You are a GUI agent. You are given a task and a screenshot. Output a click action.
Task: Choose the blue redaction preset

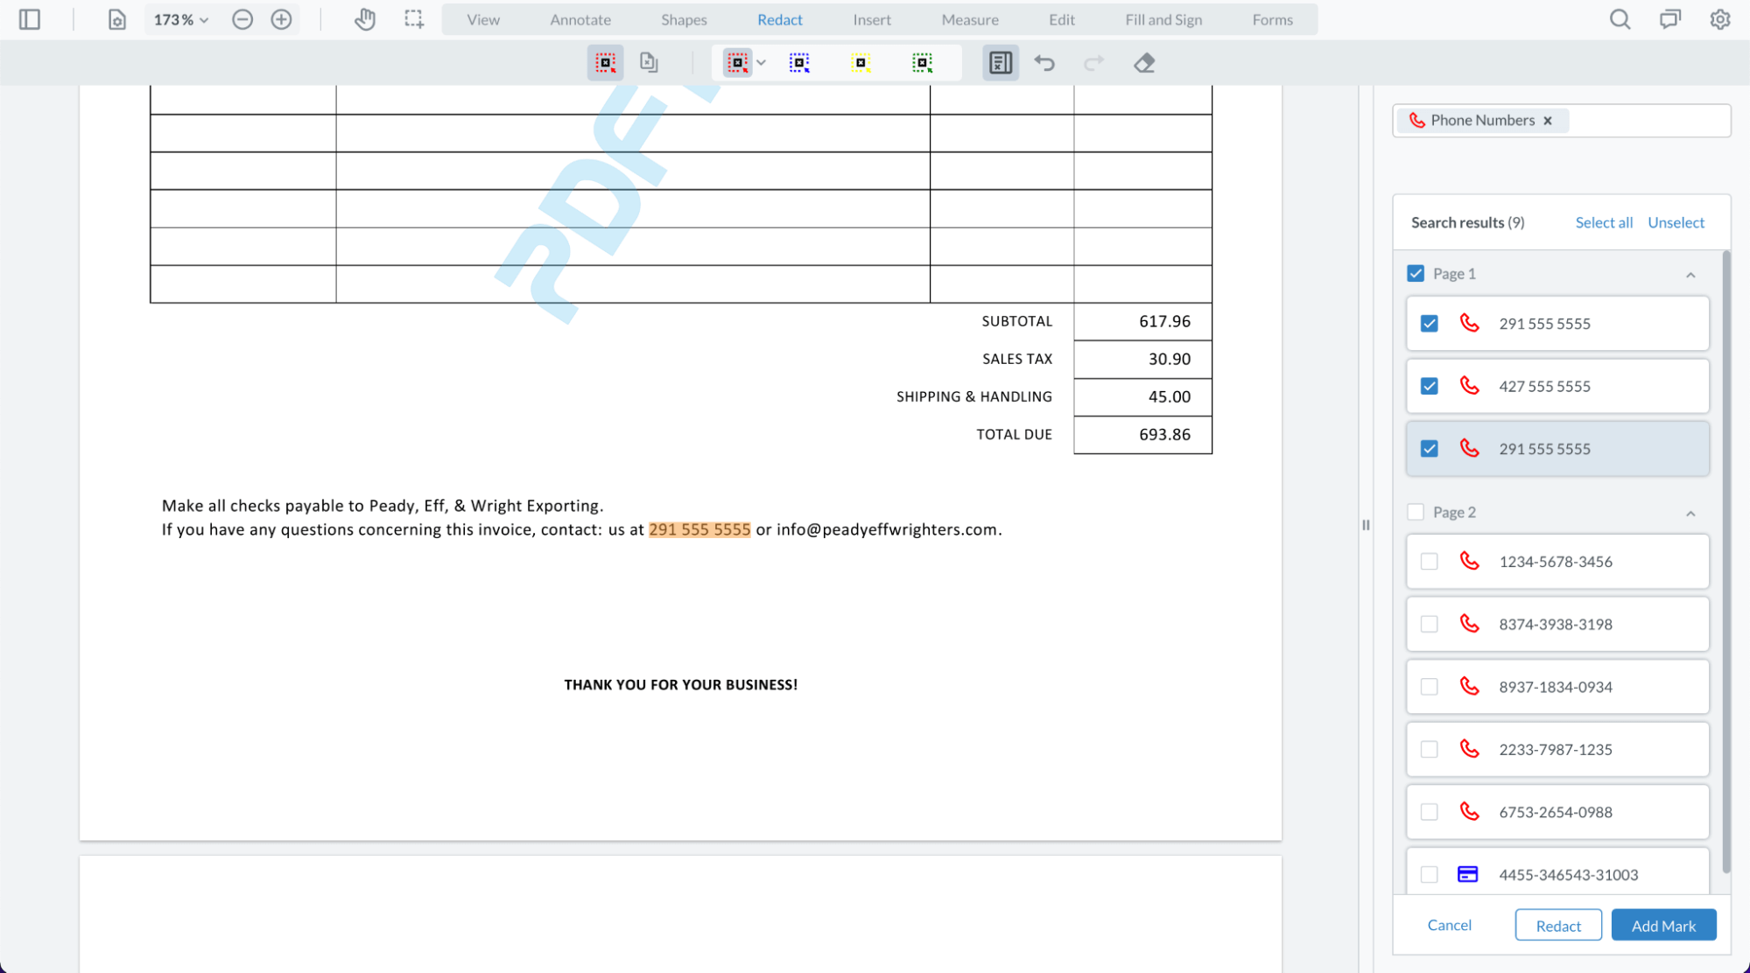[x=799, y=63]
